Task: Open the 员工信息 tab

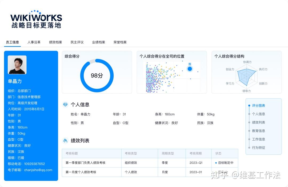Action: tap(12, 42)
